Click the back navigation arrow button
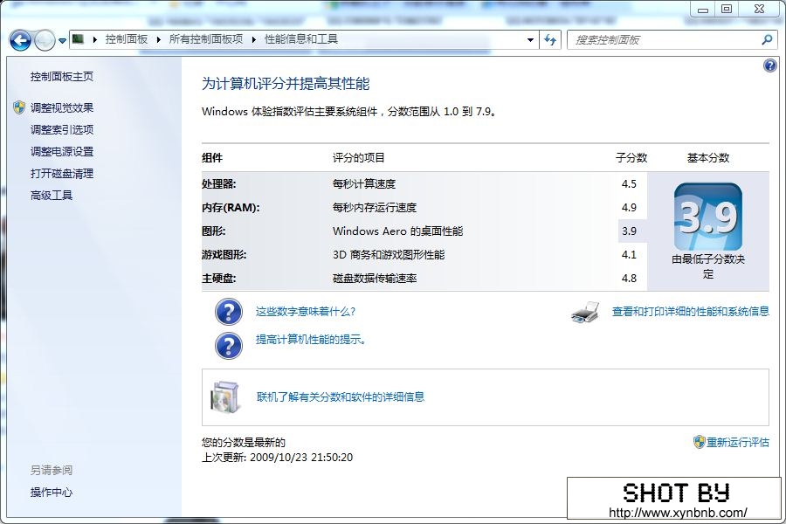Screen dimensions: 786x524 pos(20,40)
